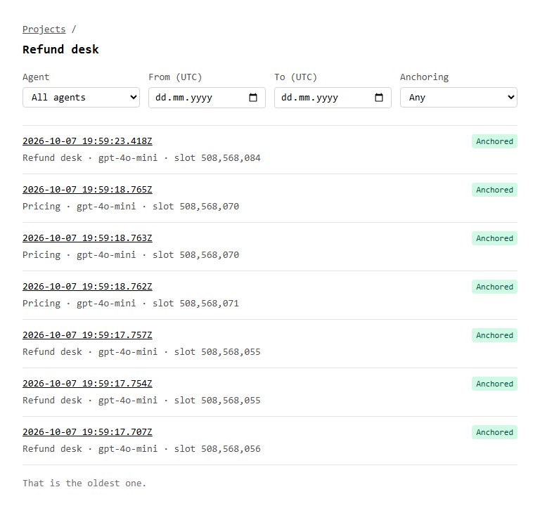Click Anchored badge for the 19:59:17.707Z entry

point(494,432)
